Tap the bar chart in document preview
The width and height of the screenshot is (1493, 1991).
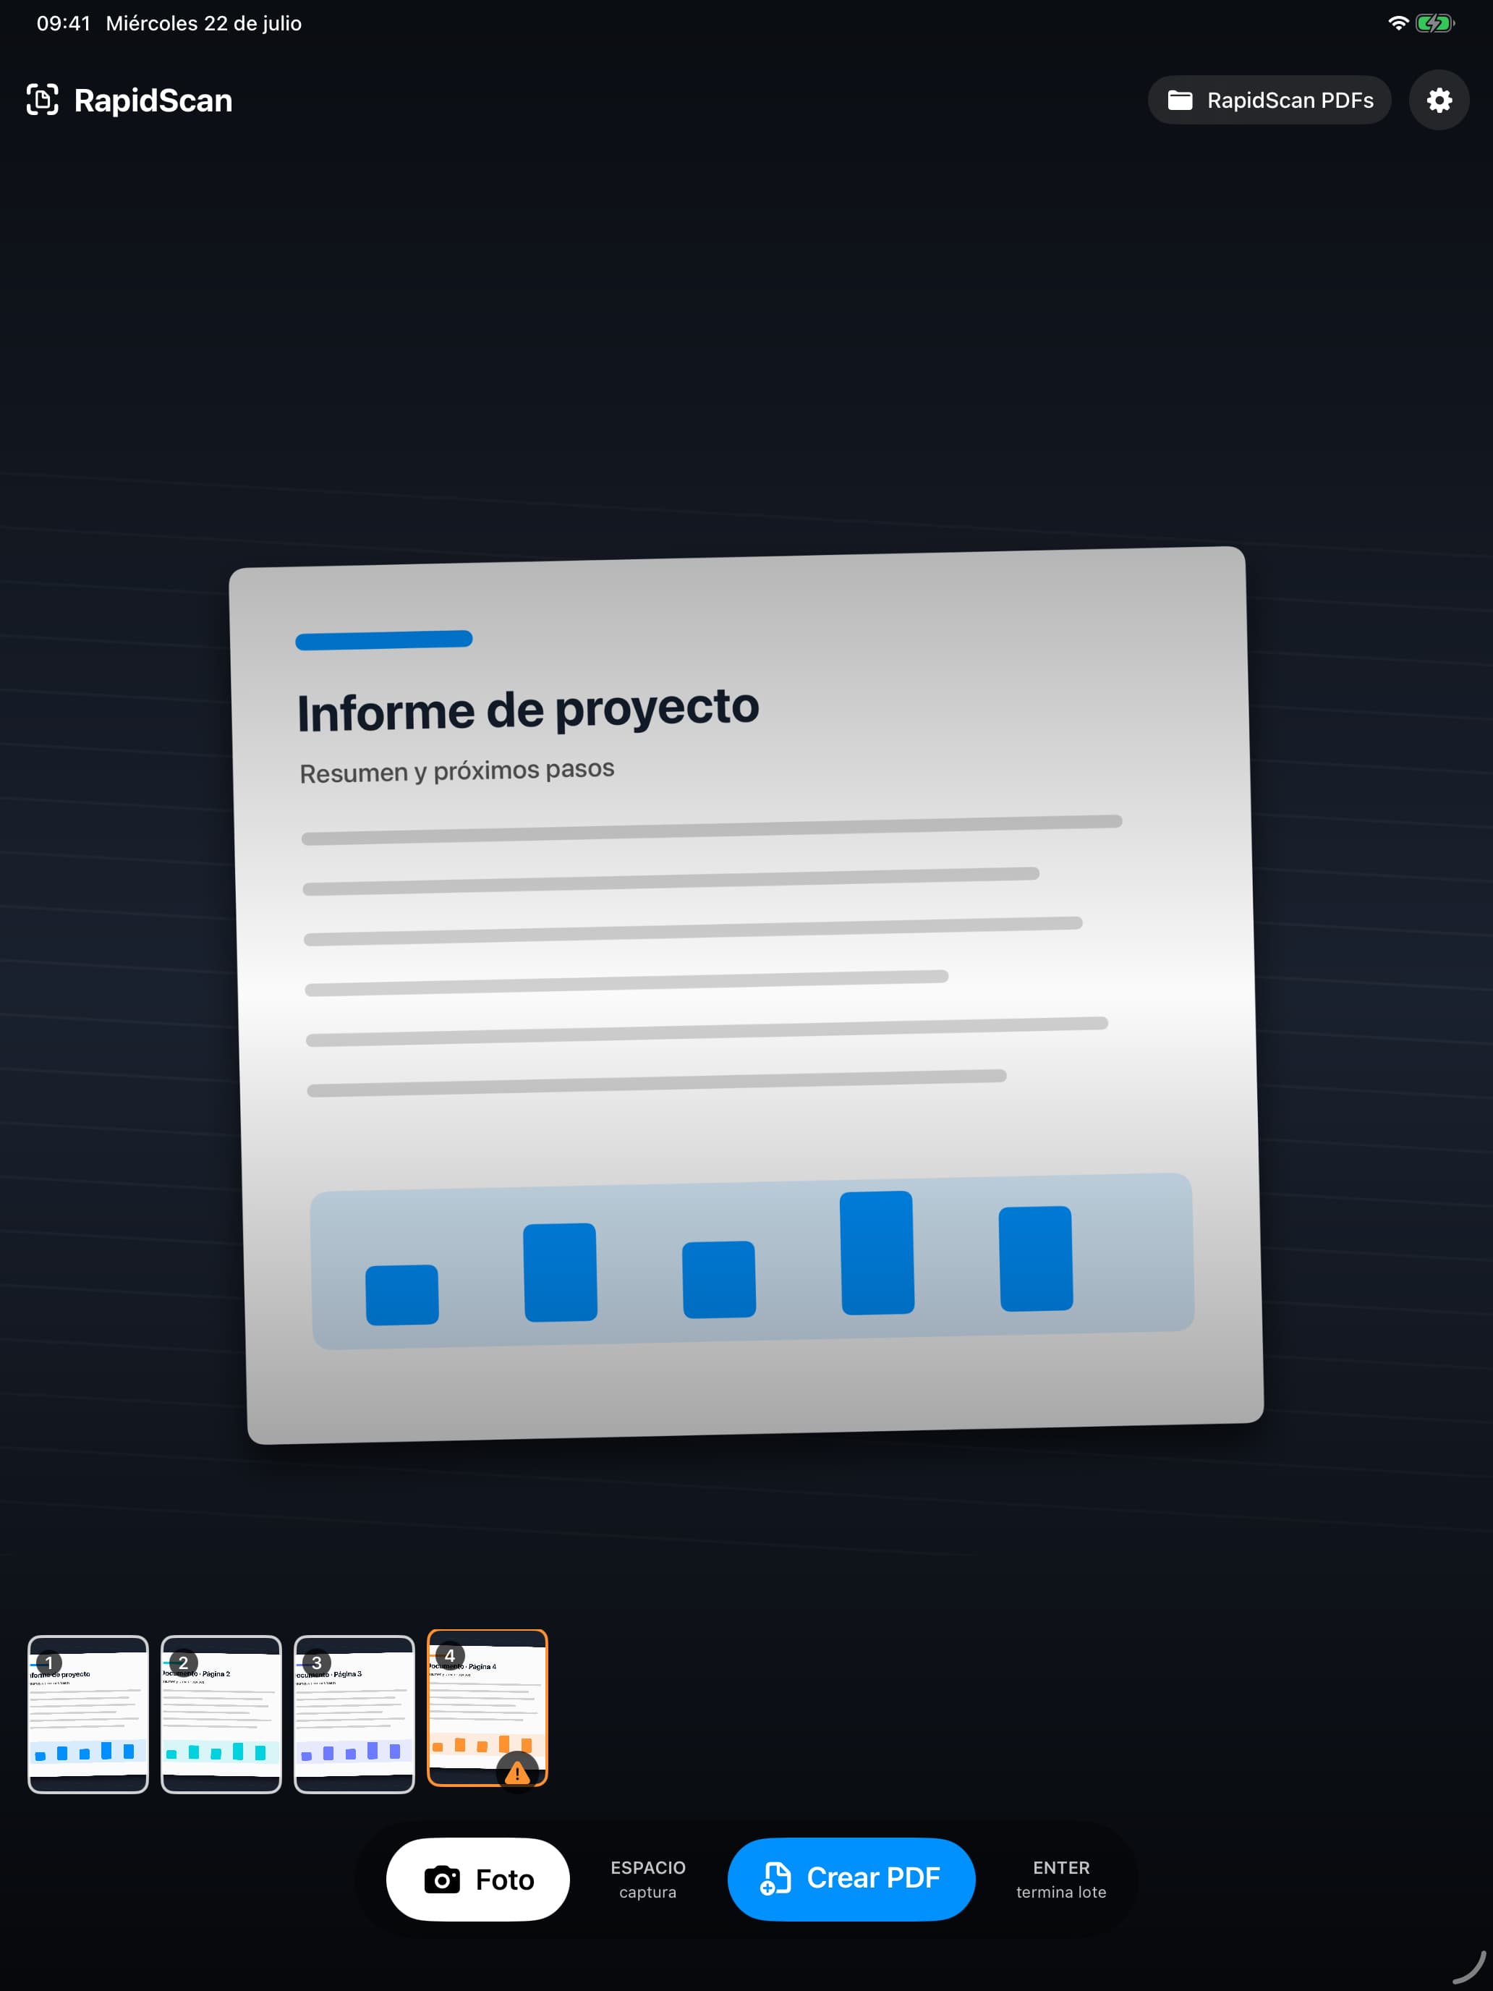coord(752,1260)
